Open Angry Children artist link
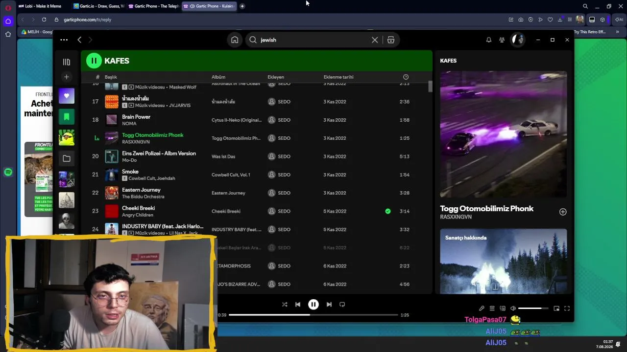Viewport: 627px width, 352px height. 138,215
